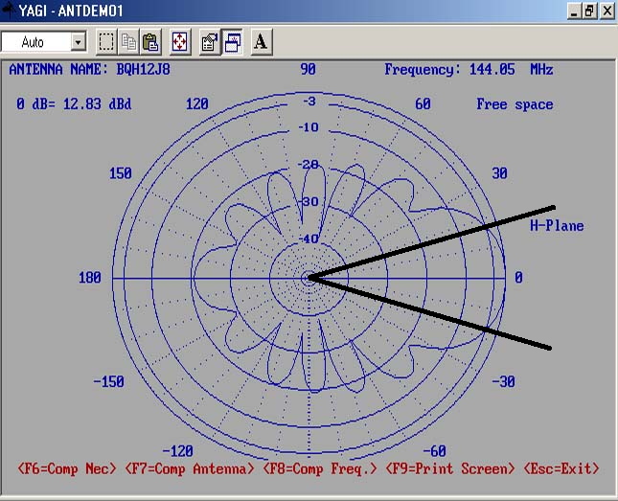
Task: Click the 90 degree label
Action: pos(308,69)
